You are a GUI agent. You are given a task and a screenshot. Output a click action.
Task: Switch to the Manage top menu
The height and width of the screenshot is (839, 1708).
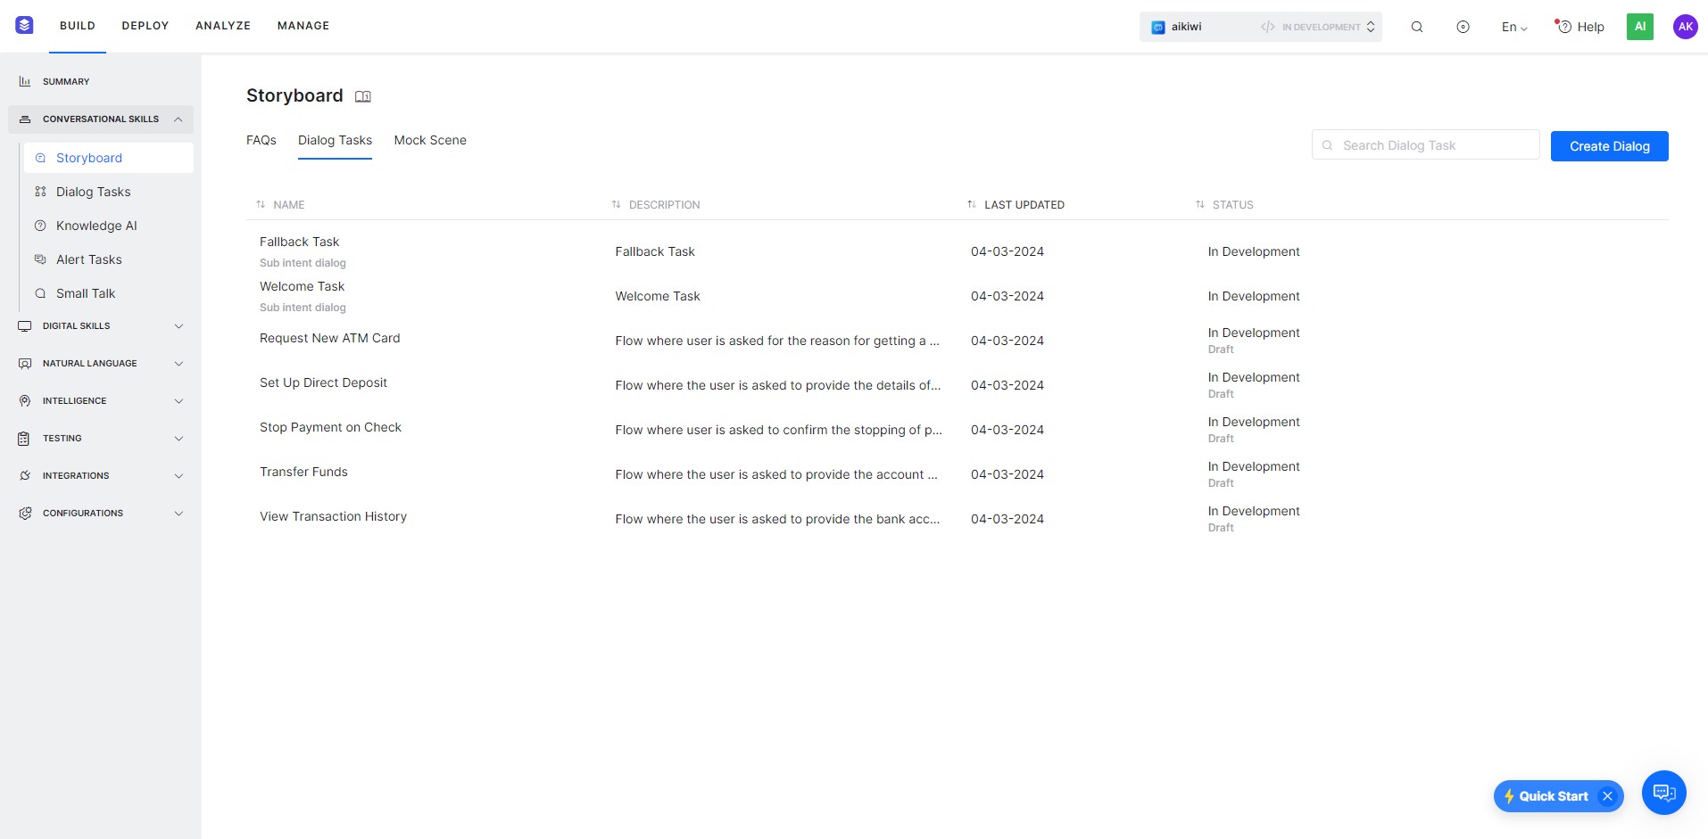click(x=303, y=26)
